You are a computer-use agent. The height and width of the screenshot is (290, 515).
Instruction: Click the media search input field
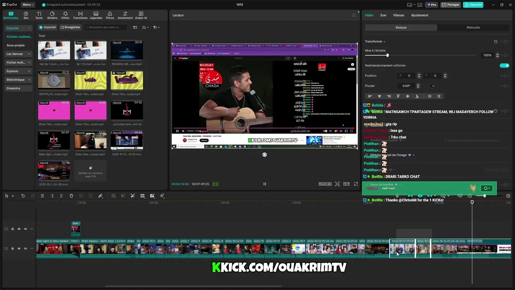[106, 27]
